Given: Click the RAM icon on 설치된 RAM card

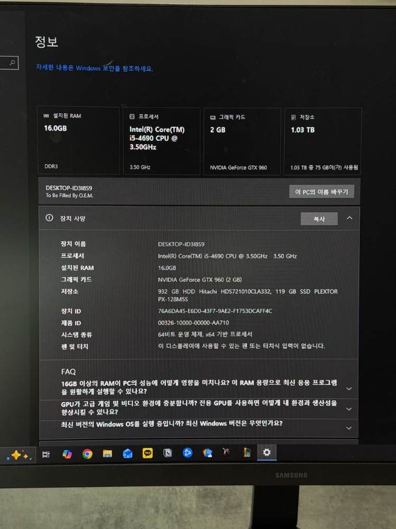Looking at the screenshot, I should coord(46,116).
